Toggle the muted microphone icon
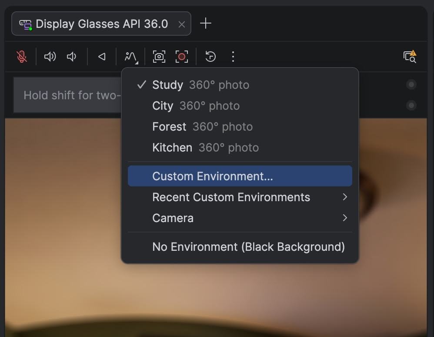Screen dimensions: 434x337 click(x=22, y=57)
